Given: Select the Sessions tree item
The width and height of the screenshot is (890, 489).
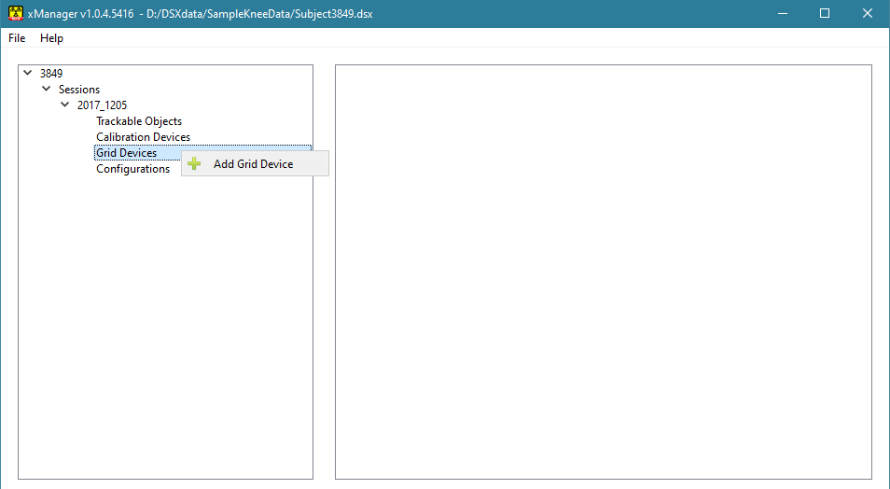Looking at the screenshot, I should (x=79, y=90).
